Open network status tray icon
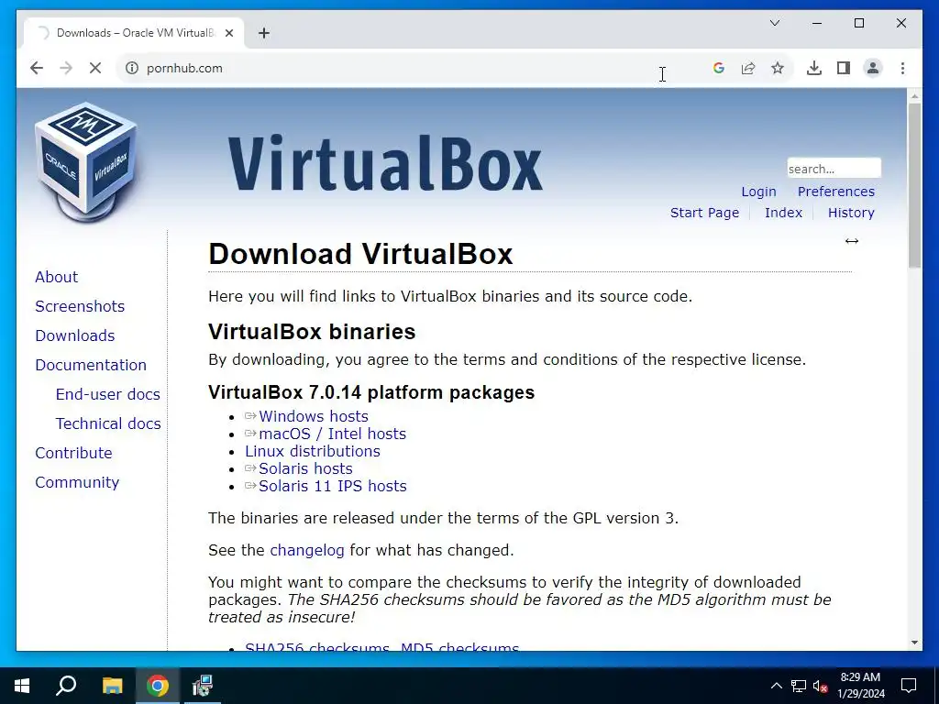 (799, 686)
